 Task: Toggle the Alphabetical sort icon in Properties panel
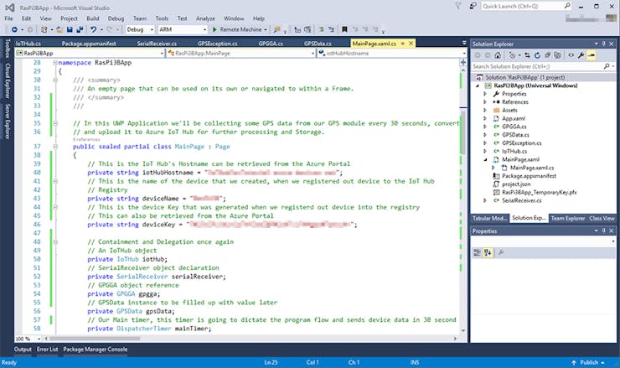point(488,252)
